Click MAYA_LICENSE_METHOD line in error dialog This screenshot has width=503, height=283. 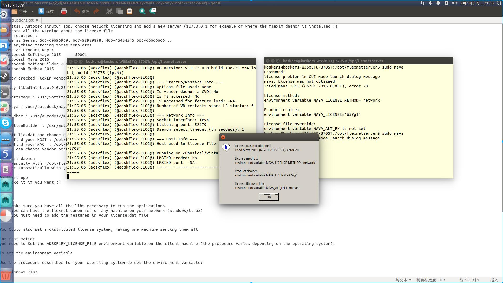tap(275, 163)
